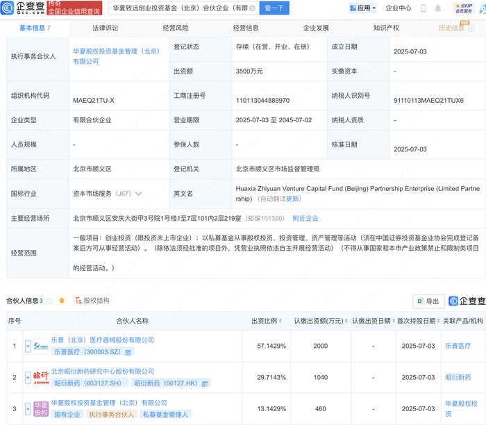Click the 更新 translation link

tap(292, 199)
